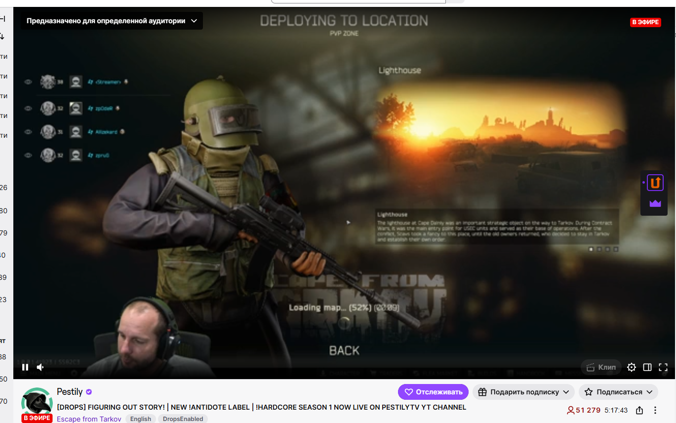Image resolution: width=676 pixels, height=423 pixels.
Task: Share the stream with the share icon
Action: click(x=639, y=410)
